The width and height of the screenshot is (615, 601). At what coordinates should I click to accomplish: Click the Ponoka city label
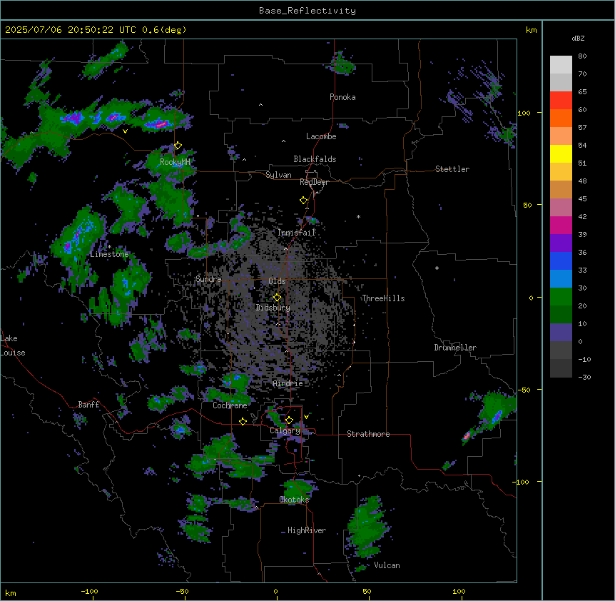pos(342,97)
